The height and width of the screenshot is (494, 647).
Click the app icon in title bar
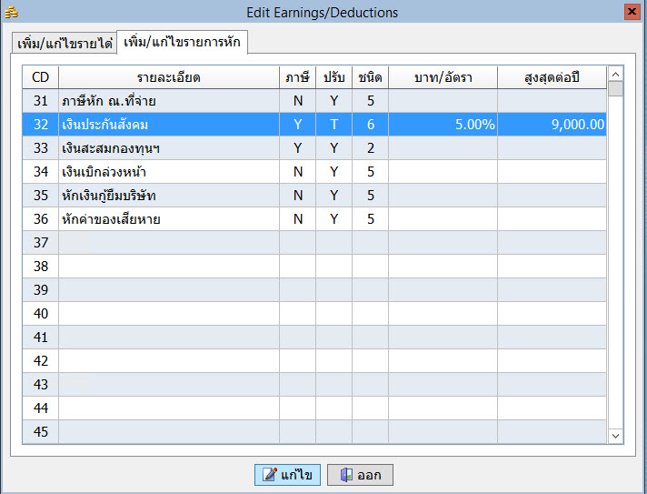[12, 12]
